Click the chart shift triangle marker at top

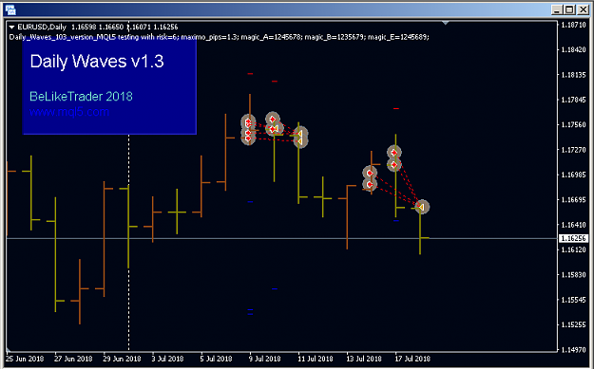[446, 24]
